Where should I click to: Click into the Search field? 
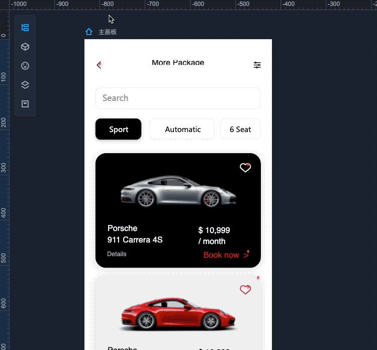tap(178, 98)
